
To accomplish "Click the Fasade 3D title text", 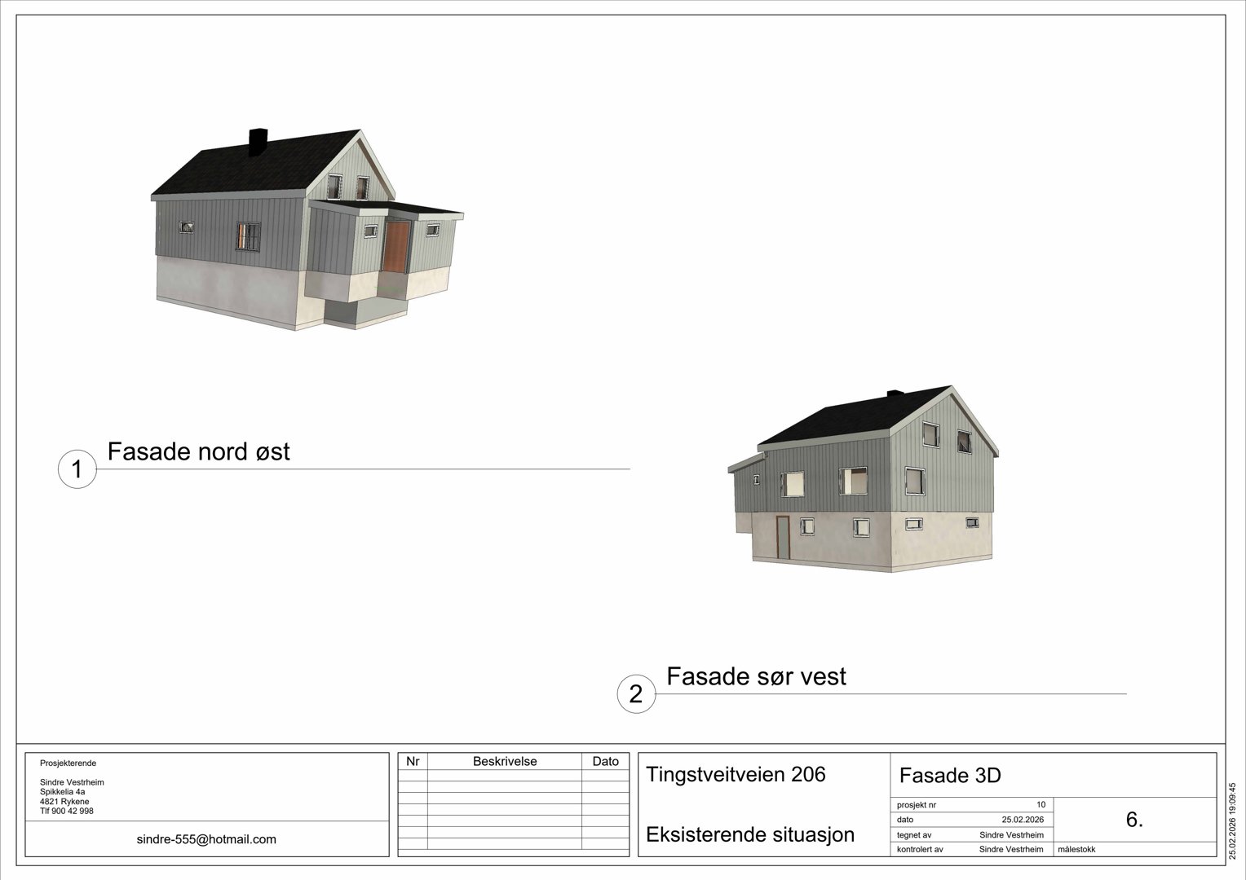I will point(950,775).
